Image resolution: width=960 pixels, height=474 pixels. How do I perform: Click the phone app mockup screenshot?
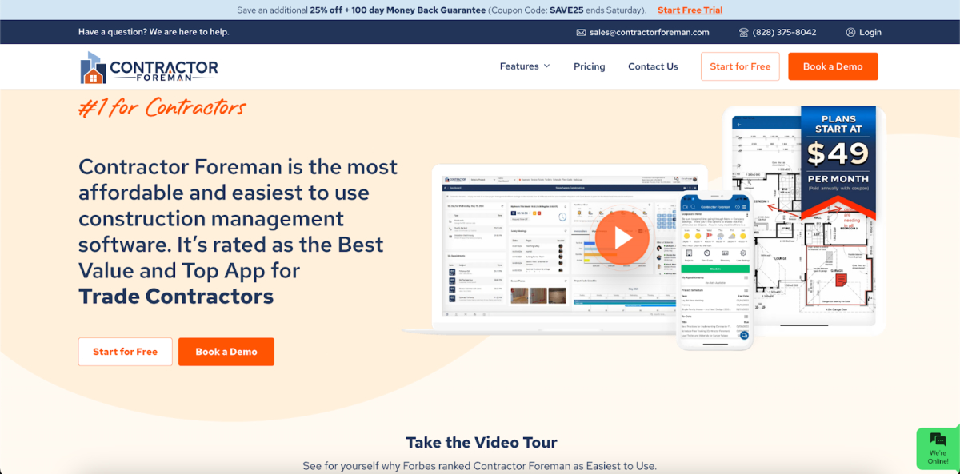coord(716,272)
